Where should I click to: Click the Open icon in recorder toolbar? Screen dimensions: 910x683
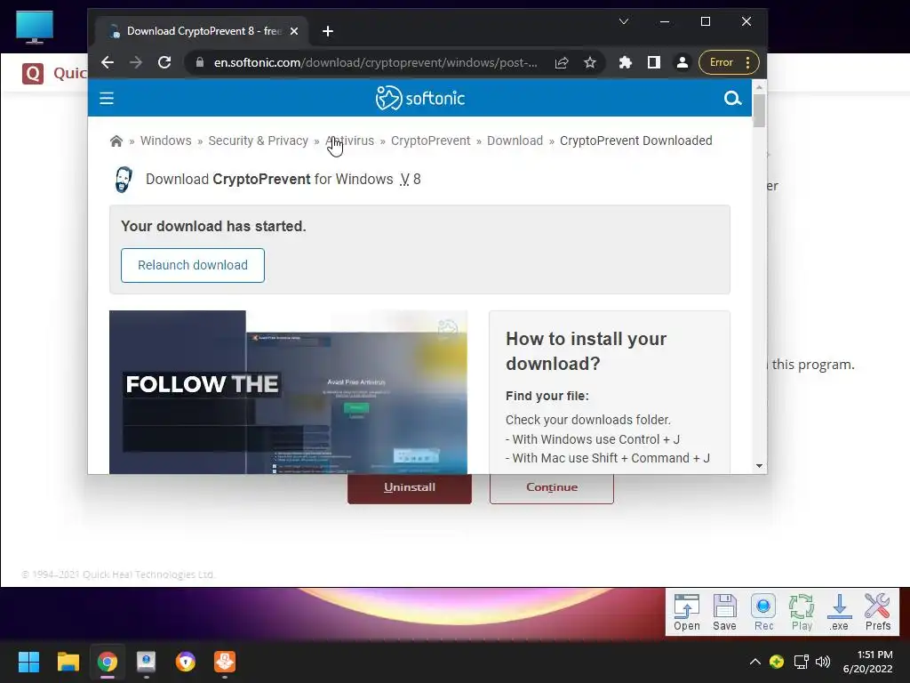click(x=687, y=612)
